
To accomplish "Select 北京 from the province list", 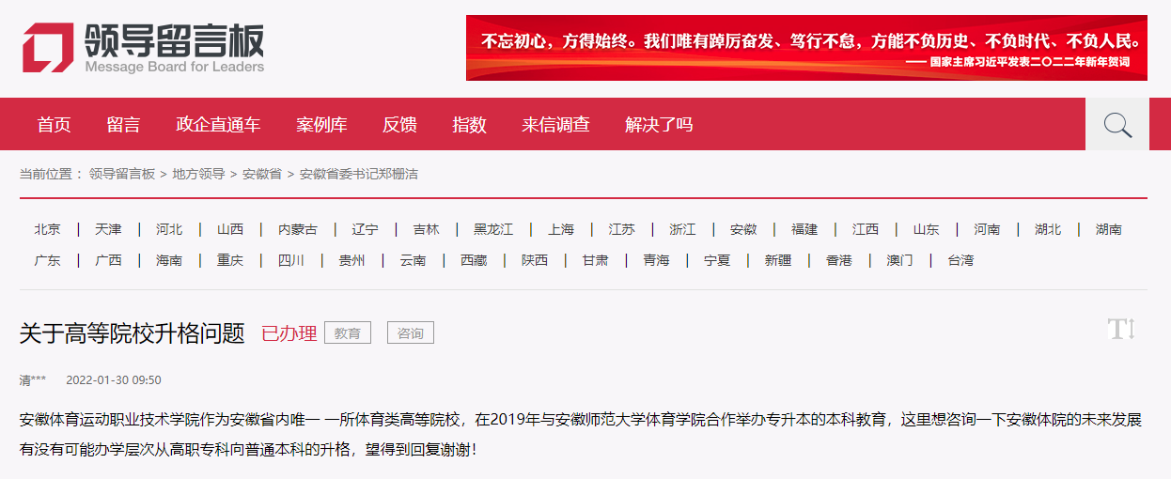I will [48, 229].
